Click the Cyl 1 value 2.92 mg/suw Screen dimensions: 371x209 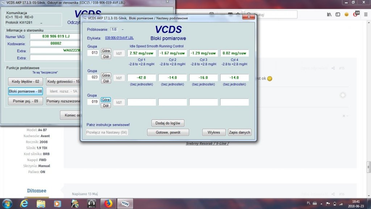[142, 53]
